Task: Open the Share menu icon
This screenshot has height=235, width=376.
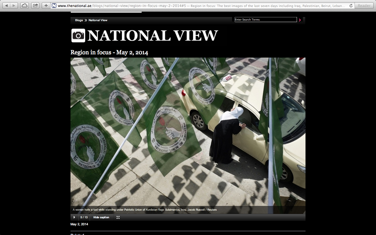Action: tap(35, 5)
